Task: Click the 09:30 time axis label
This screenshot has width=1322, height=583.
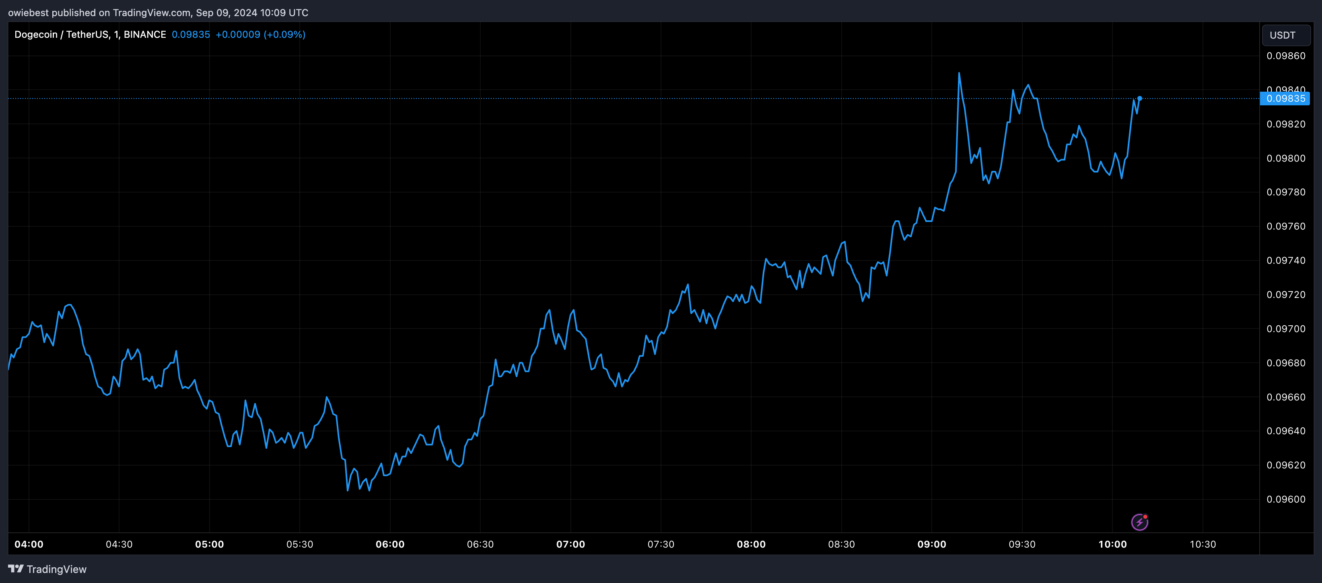Action: (x=1022, y=544)
